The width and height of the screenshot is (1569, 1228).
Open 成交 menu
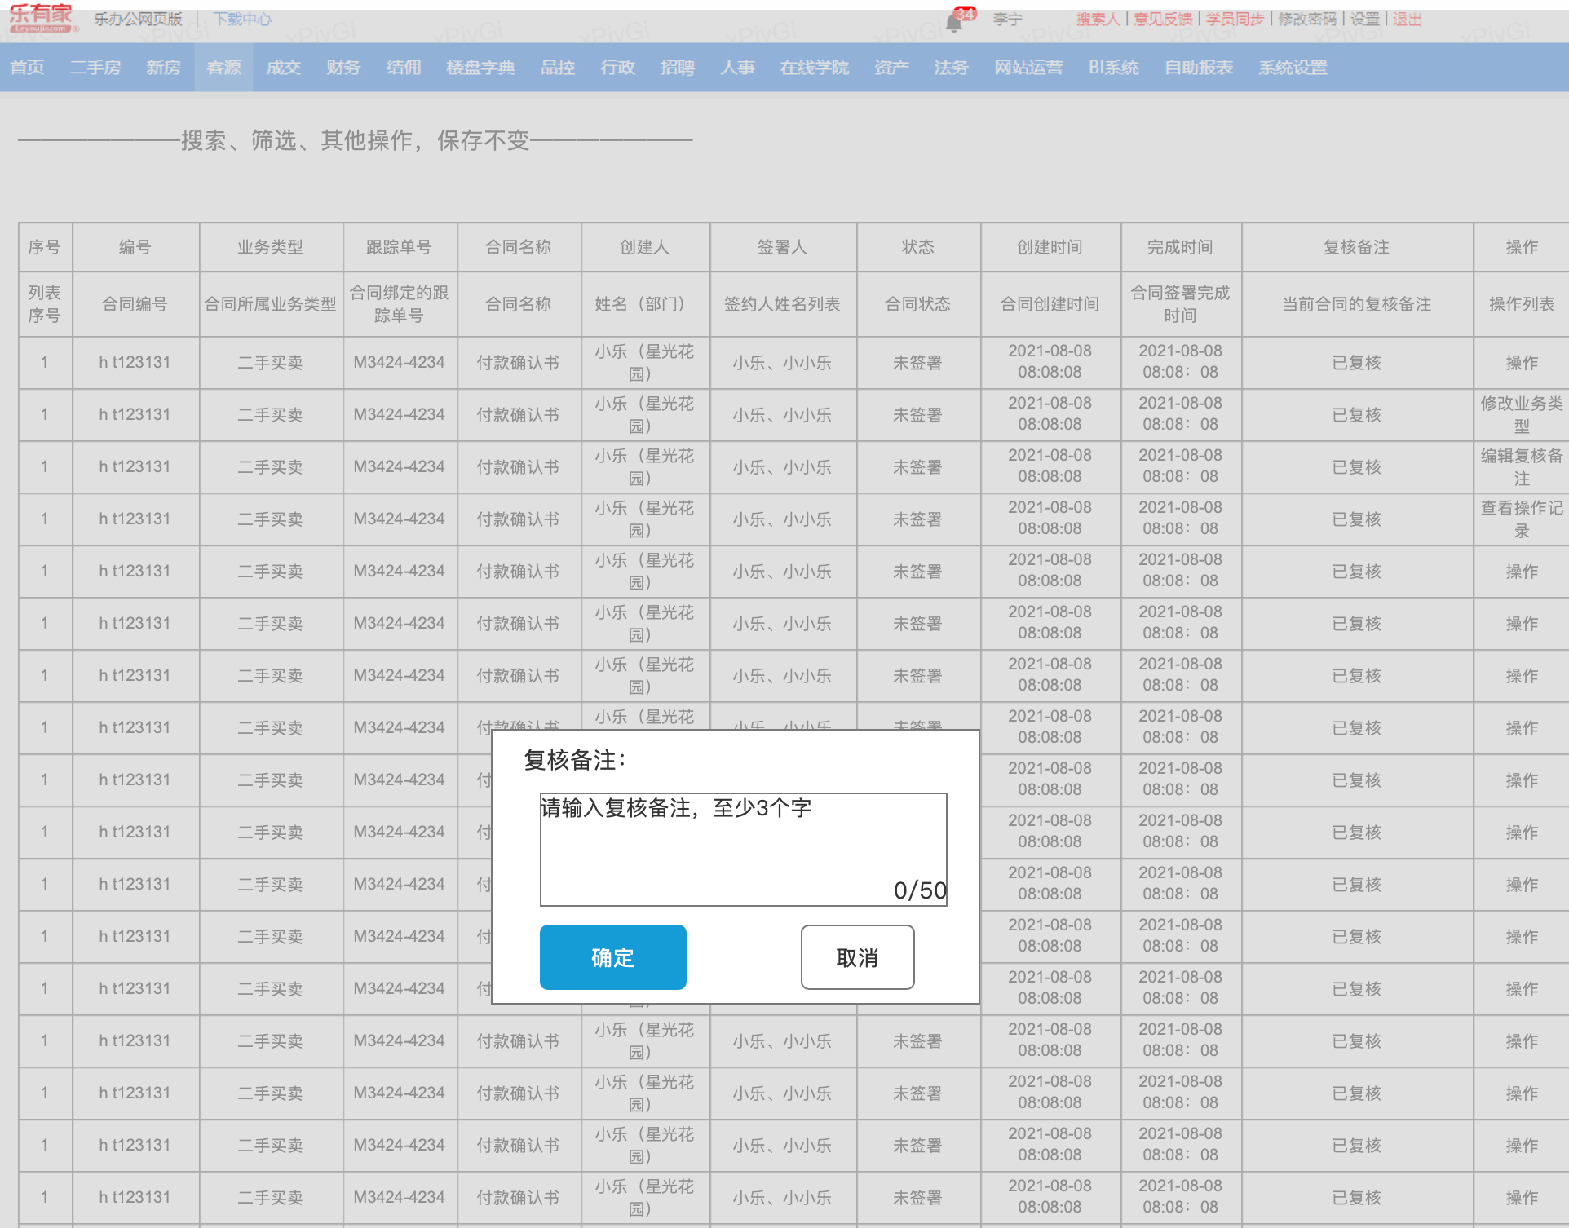pos(283,68)
